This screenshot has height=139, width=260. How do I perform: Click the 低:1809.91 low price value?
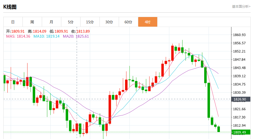tap(59, 31)
